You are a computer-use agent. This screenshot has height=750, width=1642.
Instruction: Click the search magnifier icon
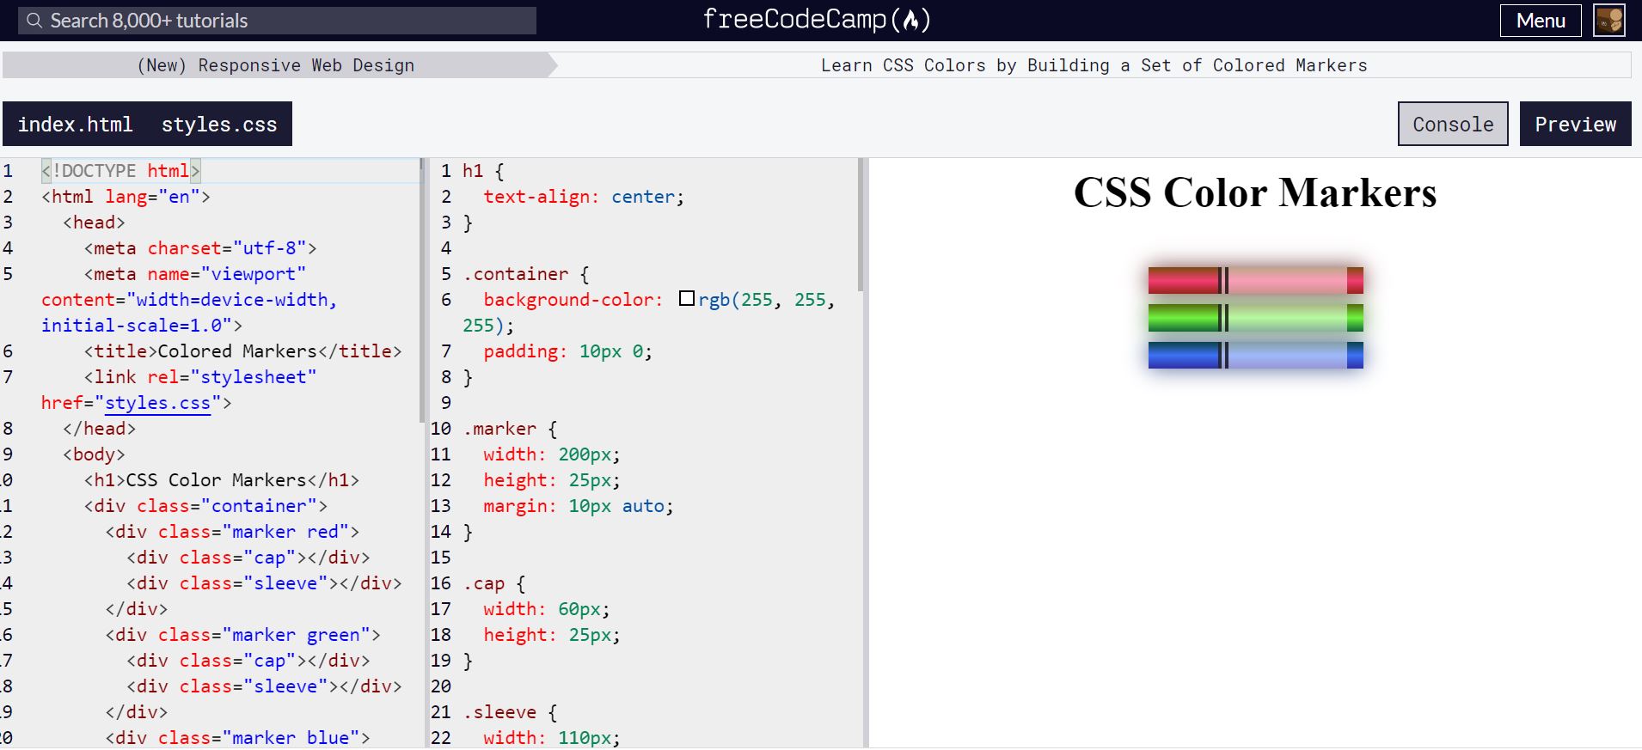coord(34,21)
